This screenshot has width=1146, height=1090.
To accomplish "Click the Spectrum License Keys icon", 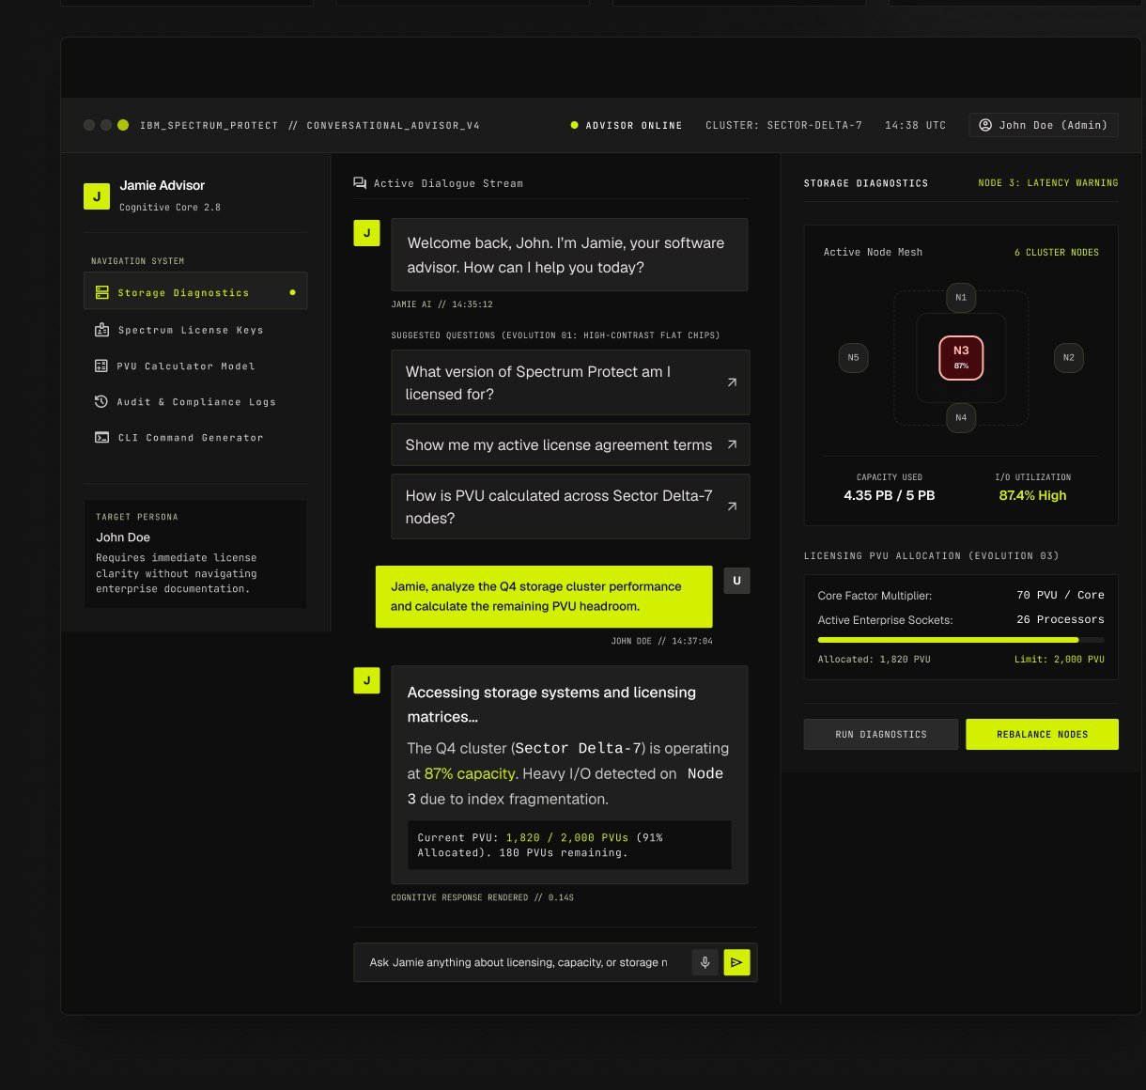I will [102, 330].
